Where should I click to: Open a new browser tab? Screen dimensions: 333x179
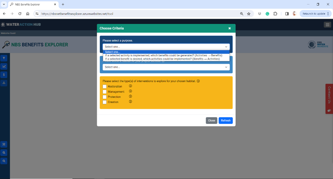coord(63,5)
